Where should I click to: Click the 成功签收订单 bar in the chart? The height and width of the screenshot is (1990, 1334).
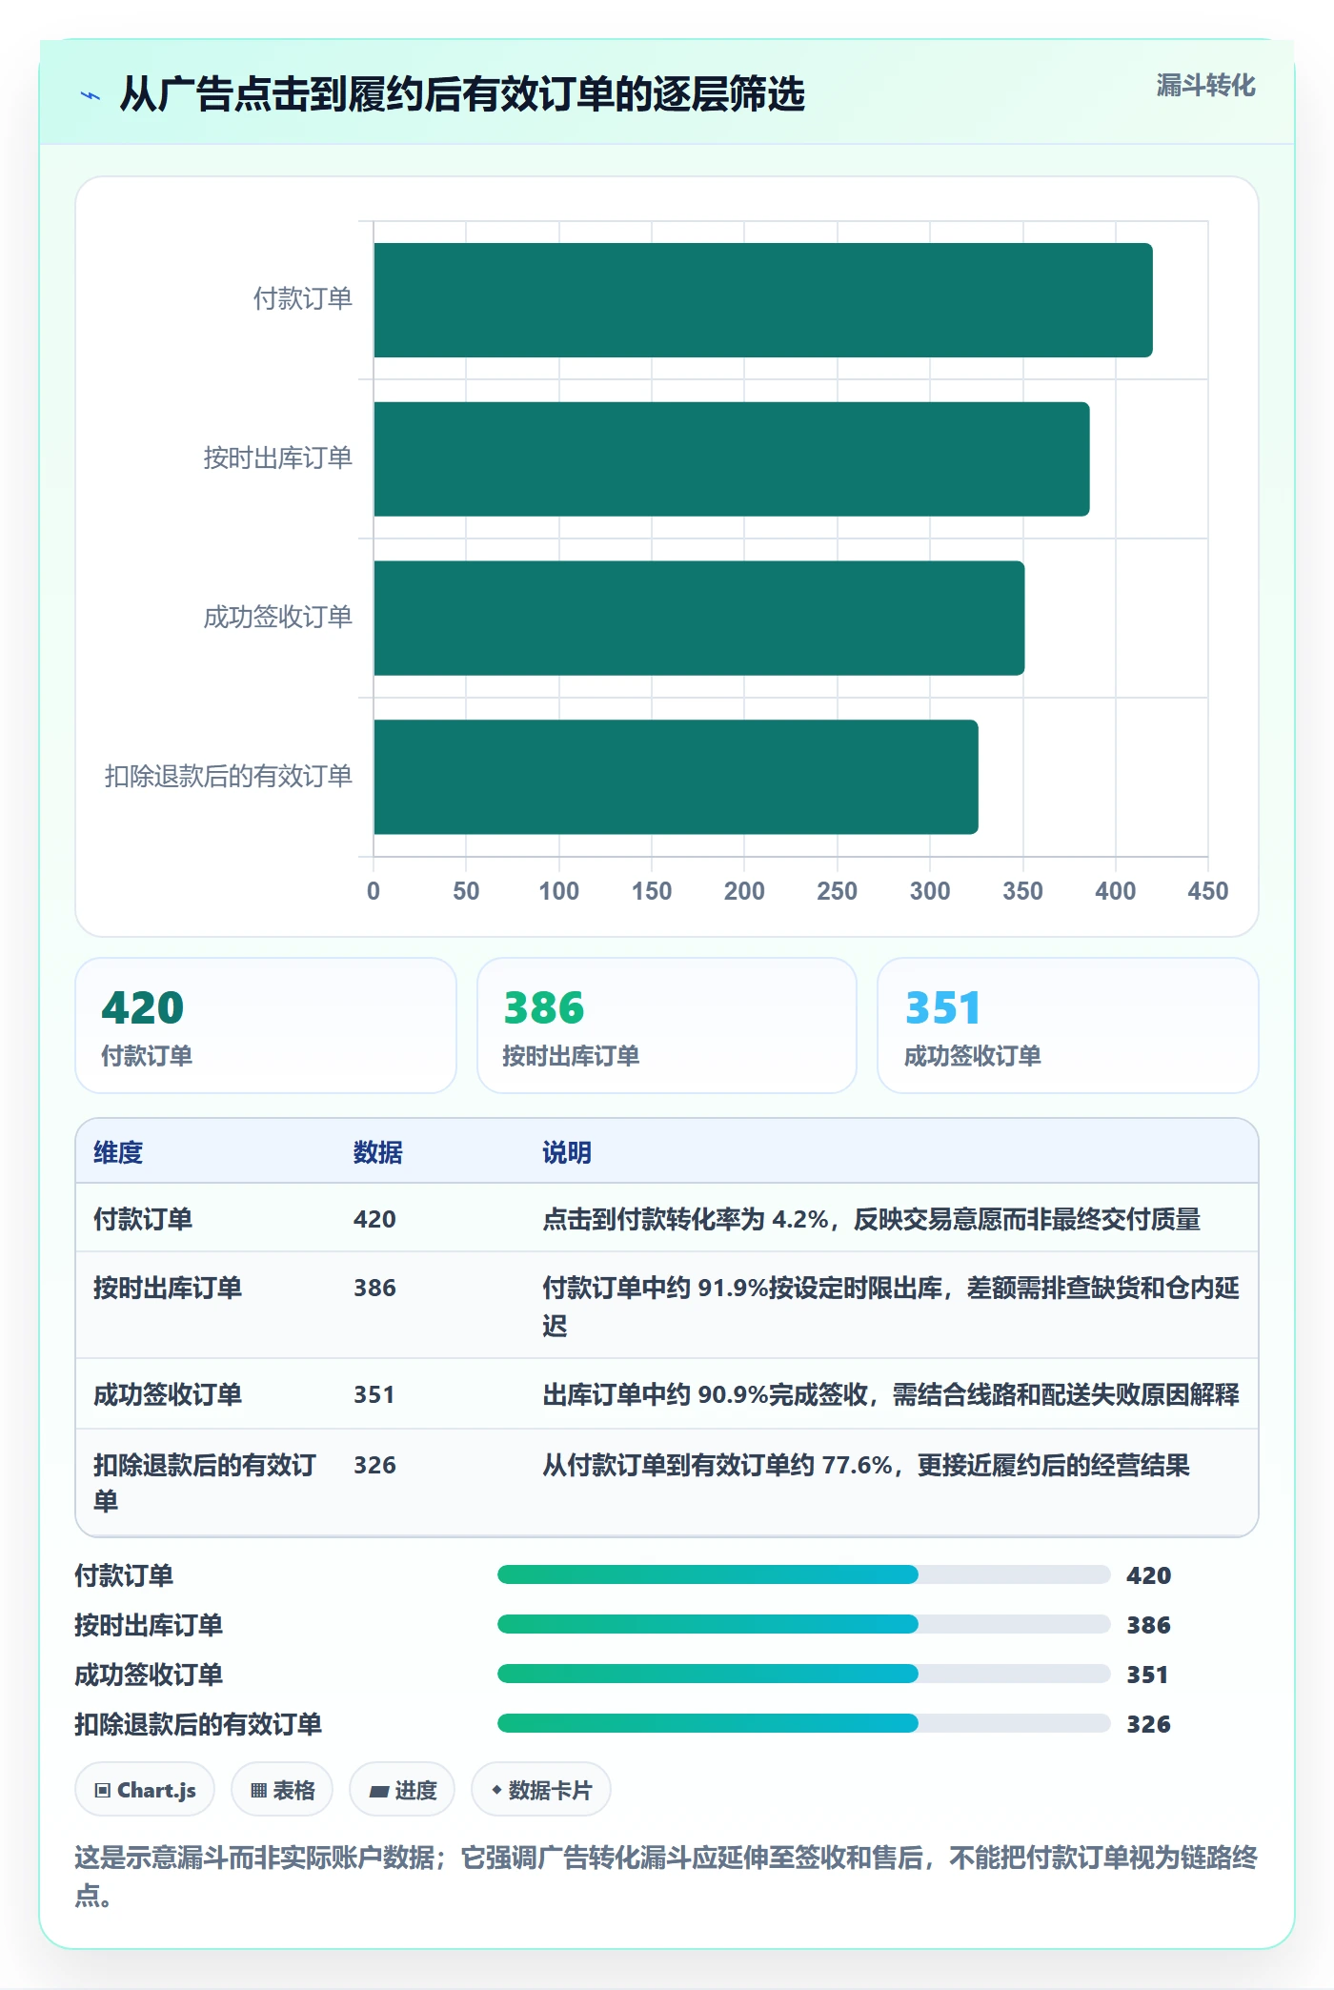coord(699,619)
